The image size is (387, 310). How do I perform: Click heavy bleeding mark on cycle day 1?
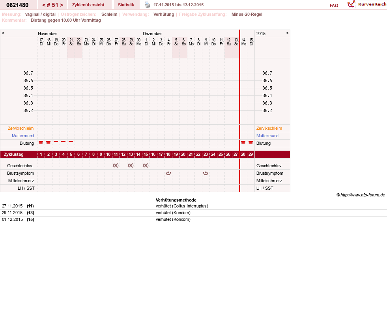41,142
